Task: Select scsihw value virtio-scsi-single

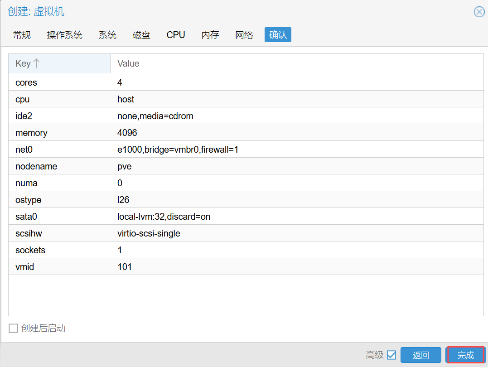Action: pos(149,233)
